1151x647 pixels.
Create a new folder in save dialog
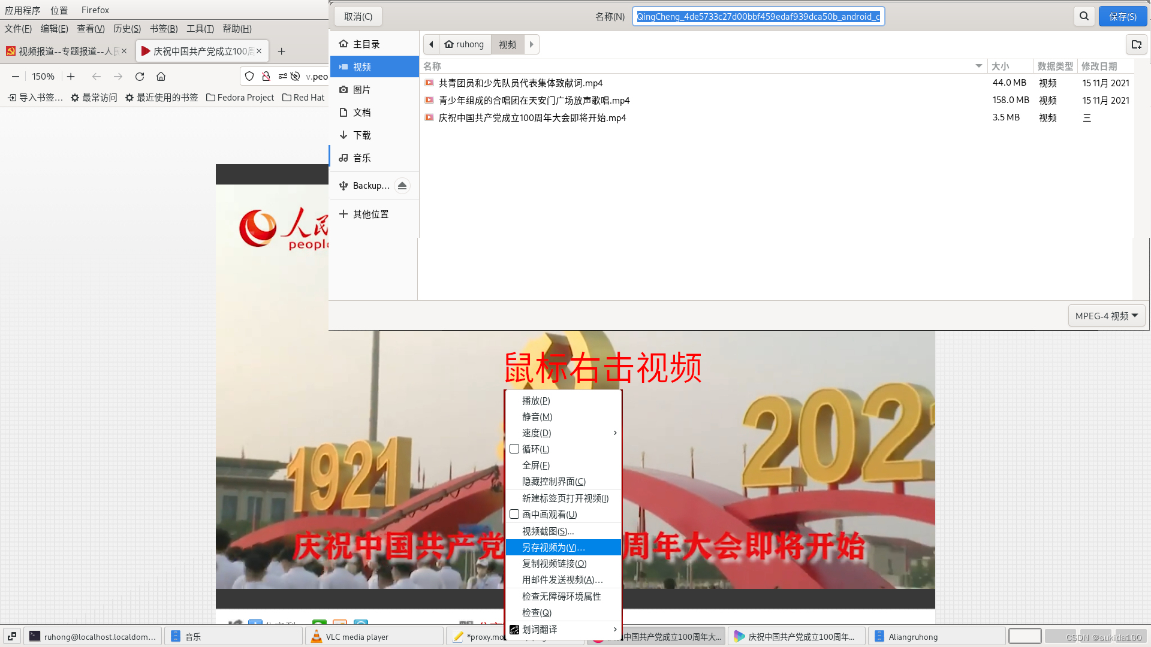pos(1136,44)
